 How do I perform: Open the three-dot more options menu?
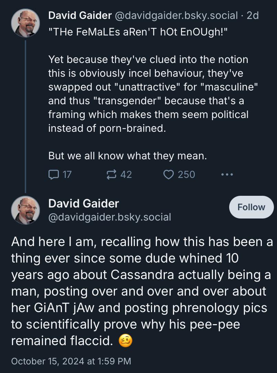pyautogui.click(x=227, y=174)
